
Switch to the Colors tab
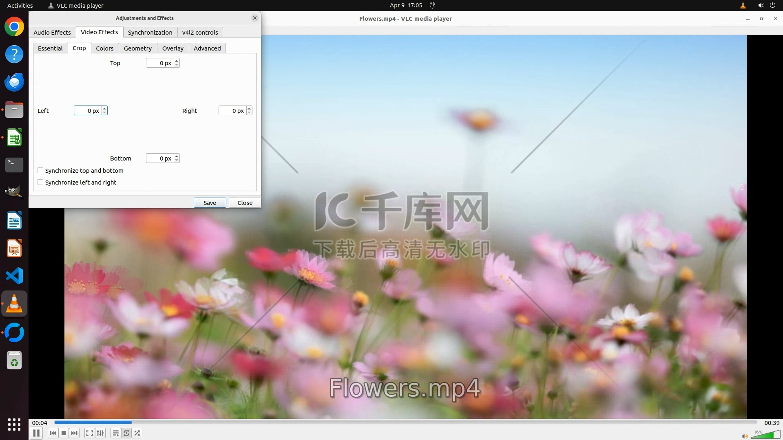pos(105,48)
